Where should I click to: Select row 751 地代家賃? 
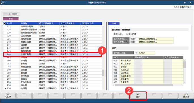coord(52,76)
